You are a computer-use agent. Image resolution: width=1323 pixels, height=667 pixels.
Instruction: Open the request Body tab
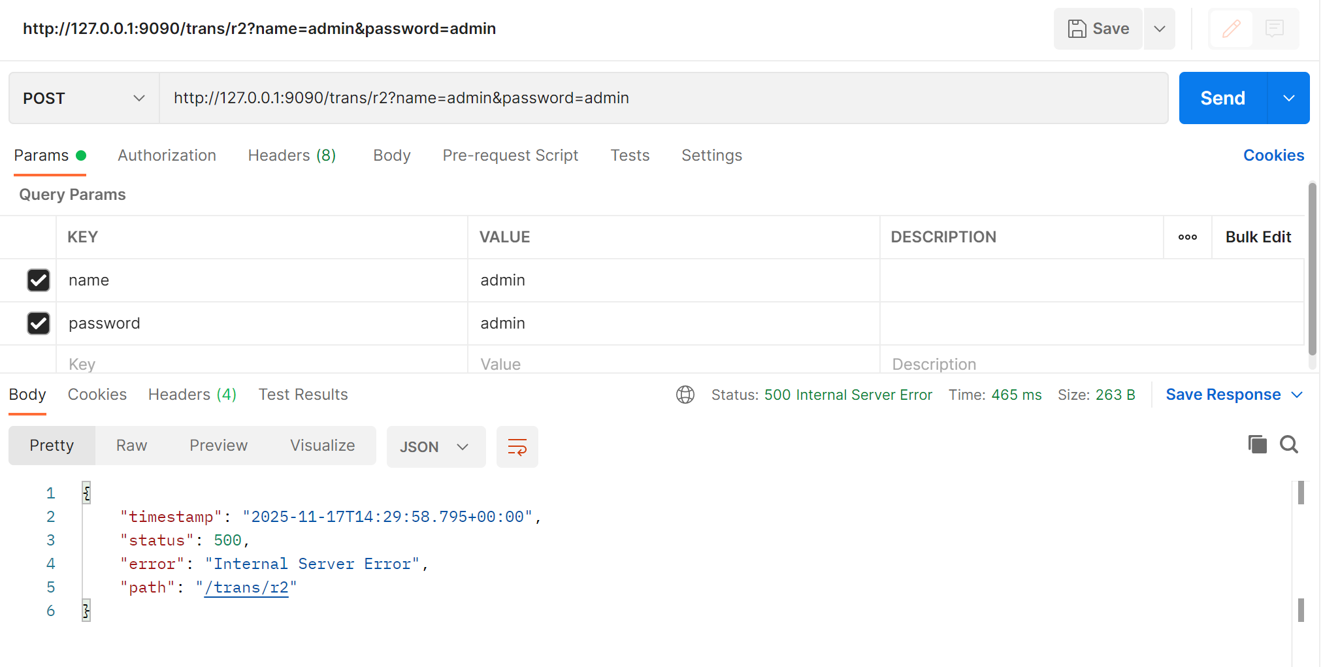392,155
